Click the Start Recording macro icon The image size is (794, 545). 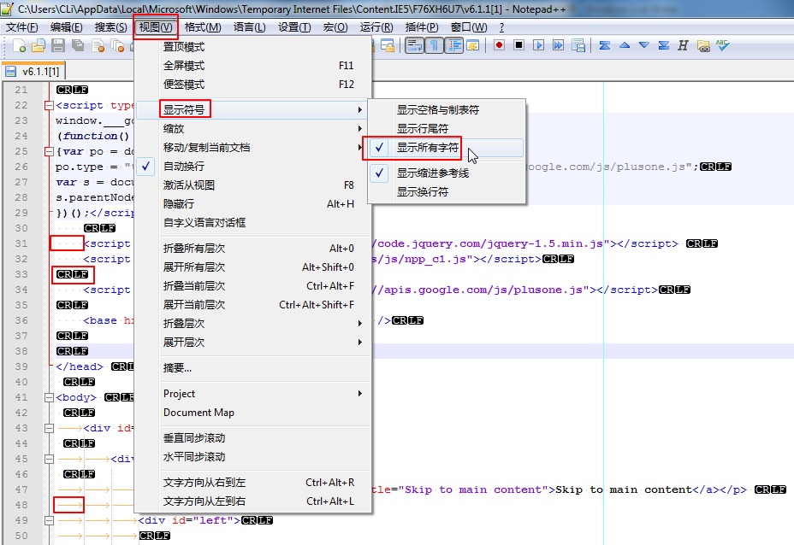pos(499,45)
